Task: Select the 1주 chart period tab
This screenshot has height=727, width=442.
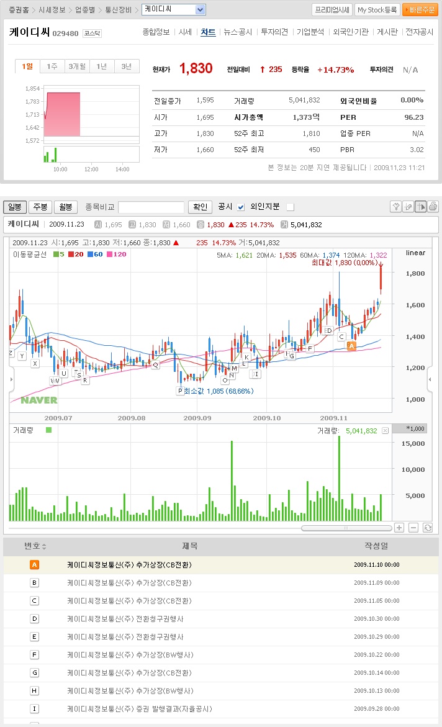Action: pos(52,66)
